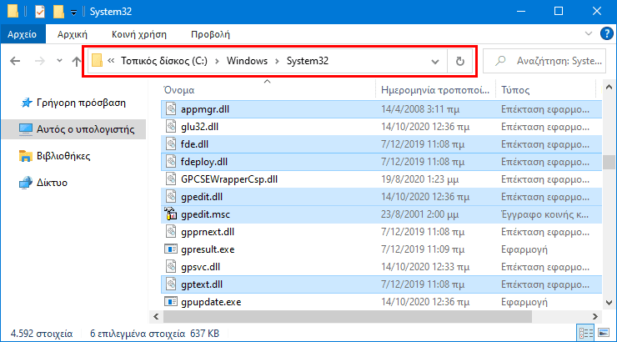Select the file GPCSEWrapperCsp.dll
This screenshot has width=617, height=342.
click(x=381, y=179)
